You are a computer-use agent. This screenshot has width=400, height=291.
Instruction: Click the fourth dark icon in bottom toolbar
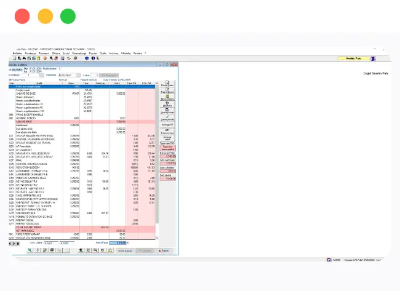(x=52, y=250)
